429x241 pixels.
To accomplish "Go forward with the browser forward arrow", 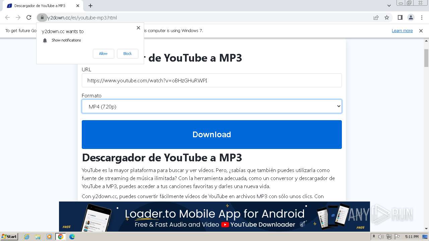I will (18, 17).
